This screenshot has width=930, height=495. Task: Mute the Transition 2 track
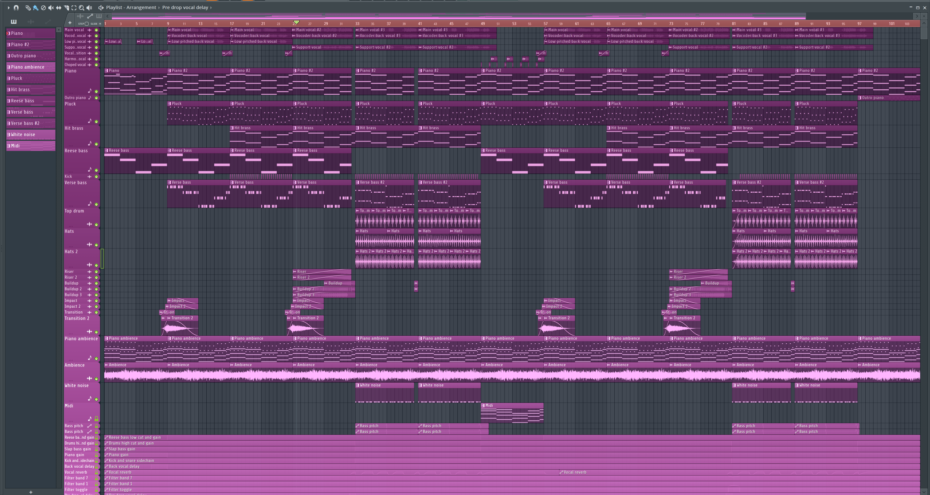[x=96, y=332]
